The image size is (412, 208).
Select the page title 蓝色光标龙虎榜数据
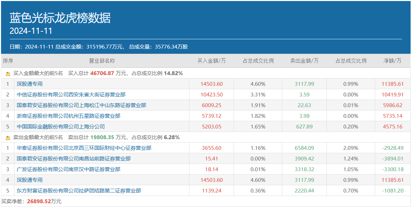pyautogui.click(x=60, y=18)
